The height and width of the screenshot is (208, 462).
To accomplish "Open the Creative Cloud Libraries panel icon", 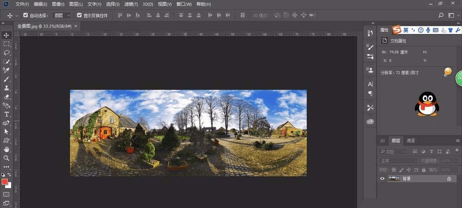I will coord(370,122).
